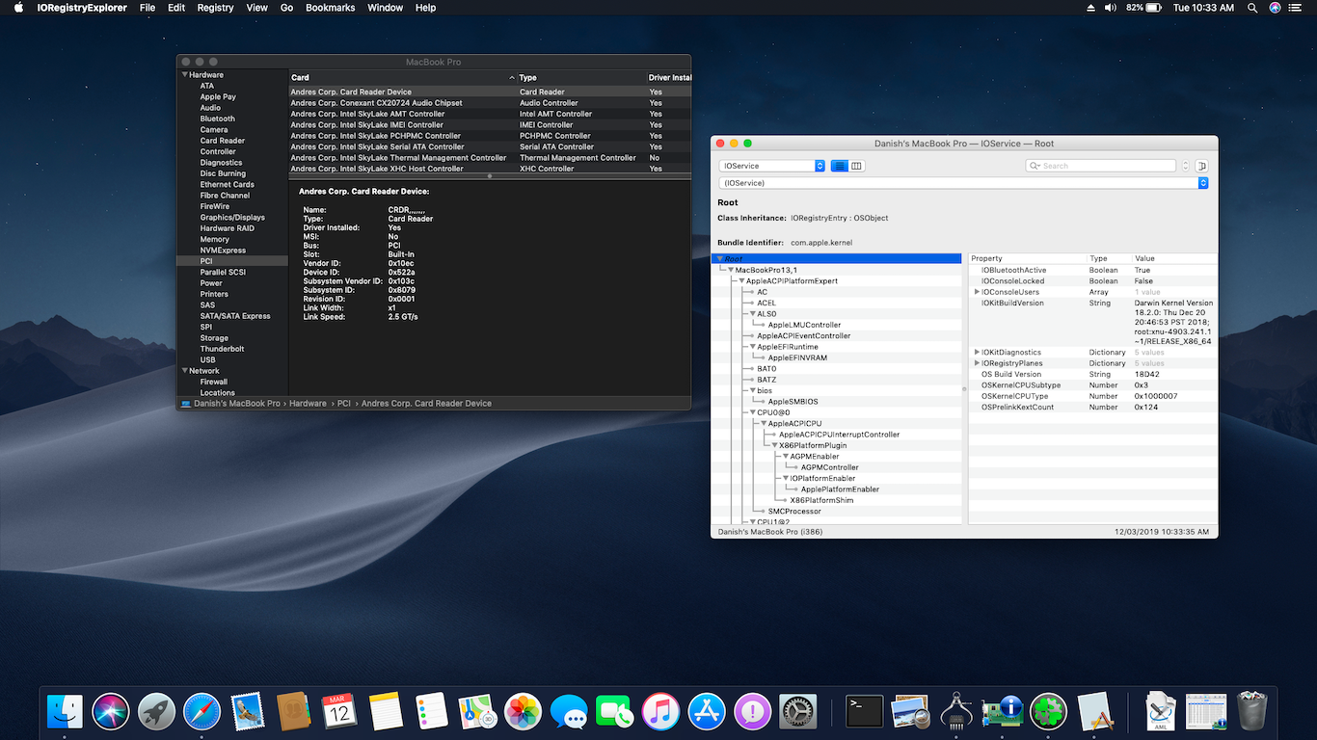The image size is (1317, 740).
Task: Open the Registry menu
Action: (215, 8)
